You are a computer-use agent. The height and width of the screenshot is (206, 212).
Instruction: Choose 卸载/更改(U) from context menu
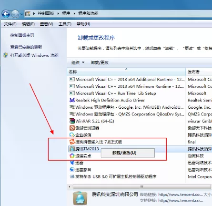[x=128, y=153]
